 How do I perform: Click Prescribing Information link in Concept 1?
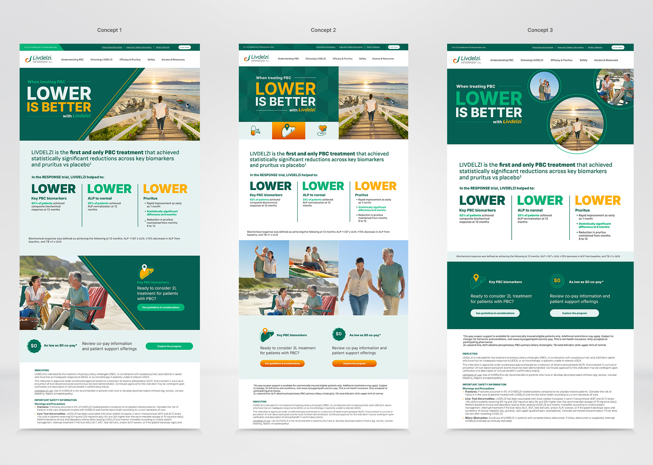pos(112,47)
